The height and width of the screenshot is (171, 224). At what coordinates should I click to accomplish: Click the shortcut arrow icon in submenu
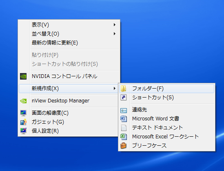(124, 98)
